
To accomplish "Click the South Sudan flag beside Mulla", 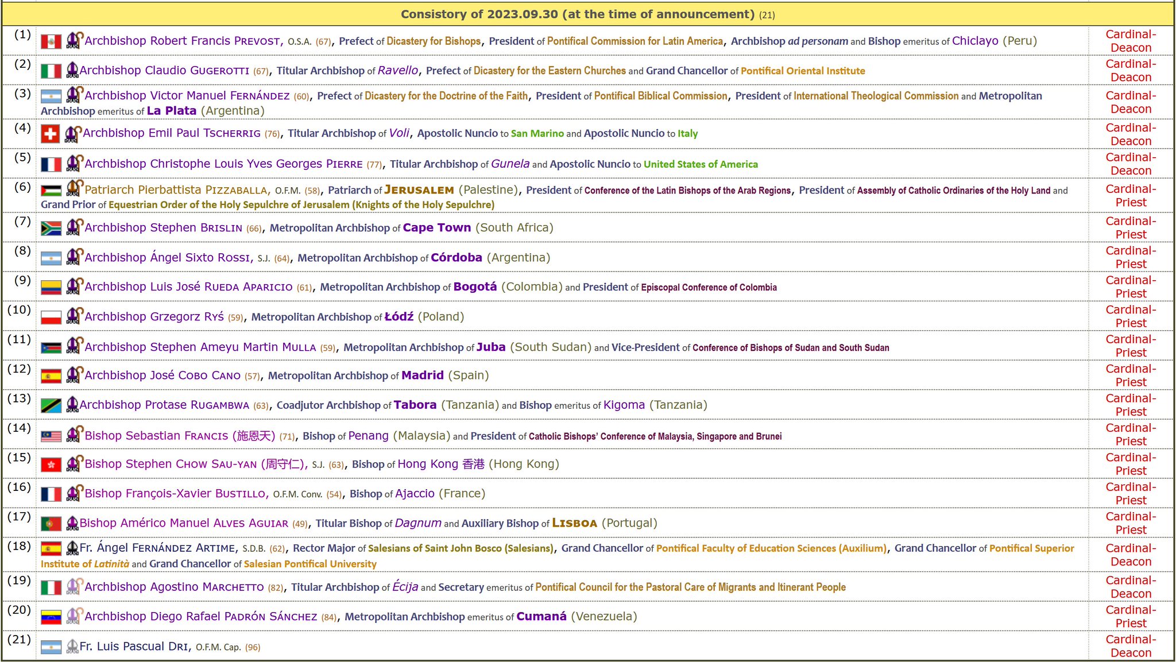I will coord(51,348).
